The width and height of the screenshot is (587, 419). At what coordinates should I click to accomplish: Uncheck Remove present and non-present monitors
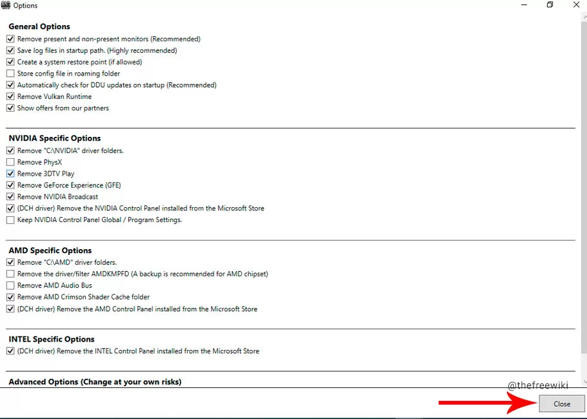click(x=10, y=39)
